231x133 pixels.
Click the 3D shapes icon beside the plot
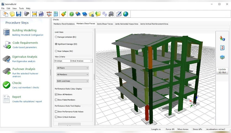click(x=222, y=38)
